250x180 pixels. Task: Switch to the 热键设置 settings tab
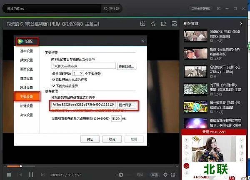pyautogui.click(x=26, y=106)
